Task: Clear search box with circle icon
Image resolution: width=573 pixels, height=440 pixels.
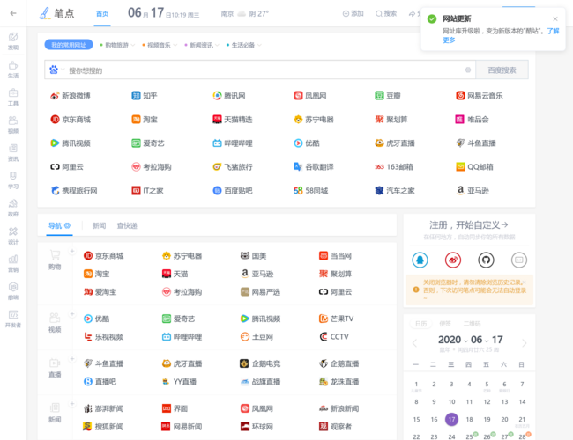Action: pos(468,70)
